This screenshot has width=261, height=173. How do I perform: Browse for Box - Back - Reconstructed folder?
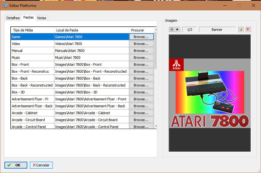(x=141, y=85)
